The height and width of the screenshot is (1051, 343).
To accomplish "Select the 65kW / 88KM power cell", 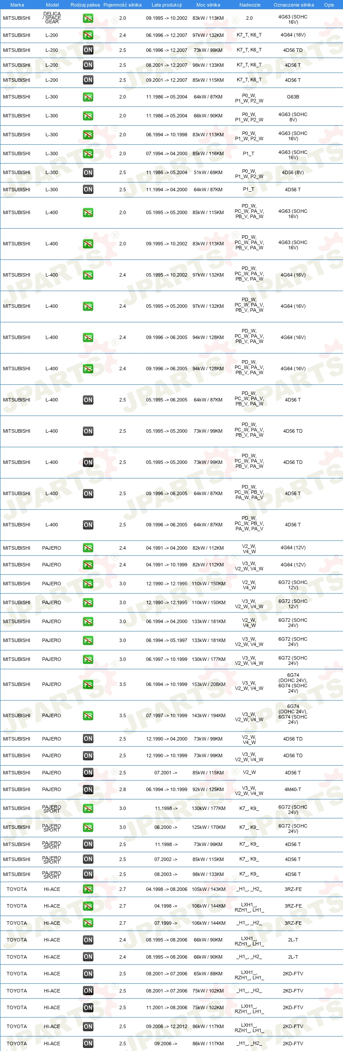I will coord(208,974).
